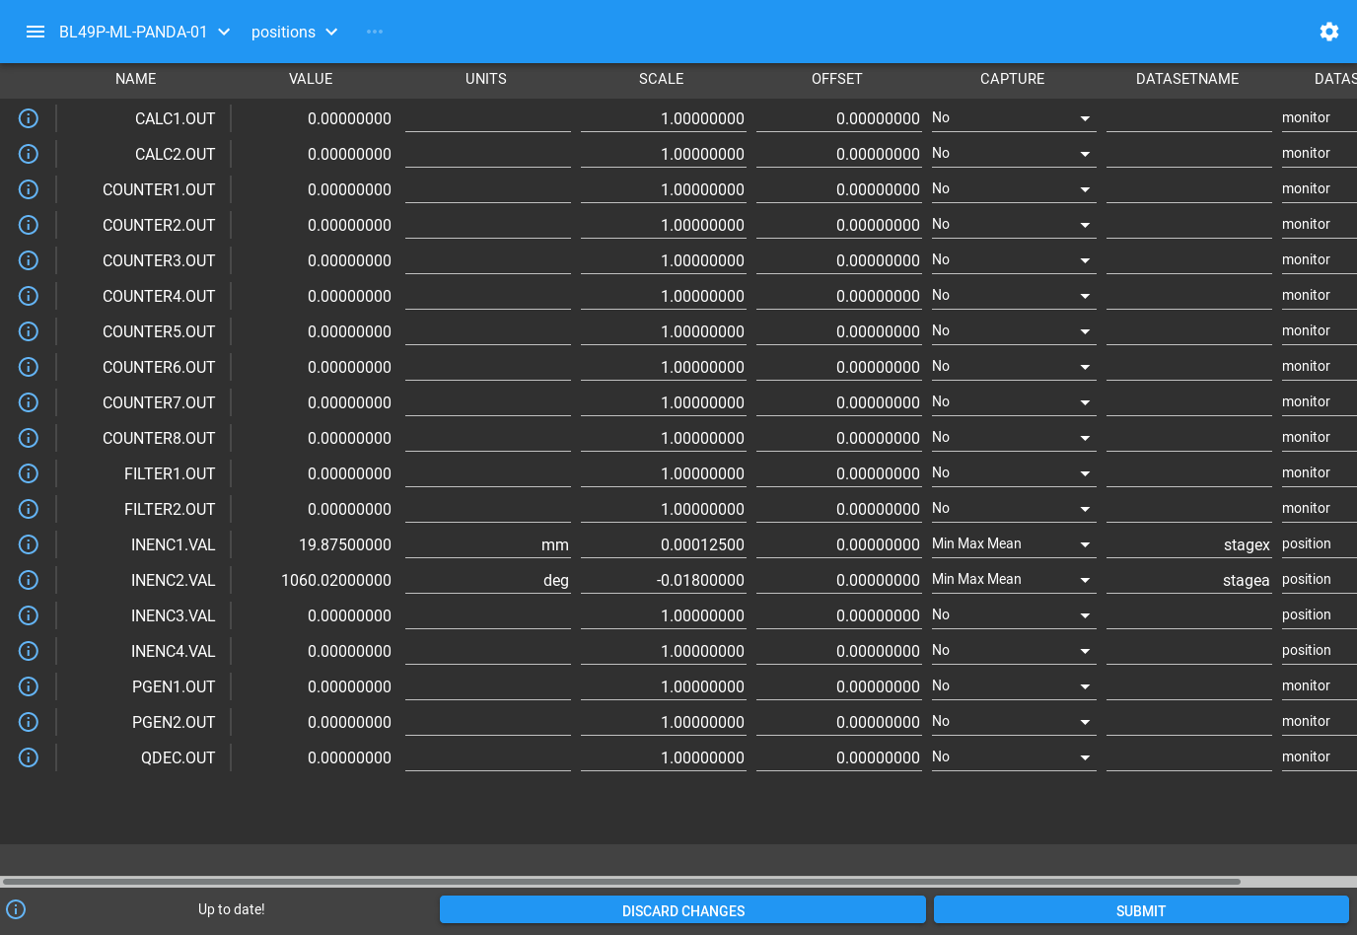Open info for COUNTER5.OUT row
Image resolution: width=1357 pixels, height=935 pixels.
pyautogui.click(x=29, y=331)
